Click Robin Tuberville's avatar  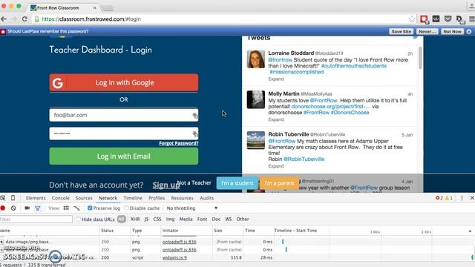point(255,140)
